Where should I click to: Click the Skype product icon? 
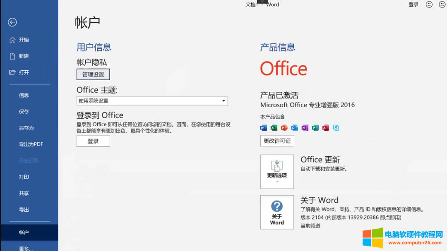pyautogui.click(x=336, y=128)
